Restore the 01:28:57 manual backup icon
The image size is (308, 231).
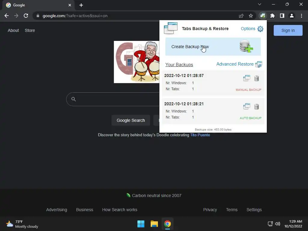247,78
